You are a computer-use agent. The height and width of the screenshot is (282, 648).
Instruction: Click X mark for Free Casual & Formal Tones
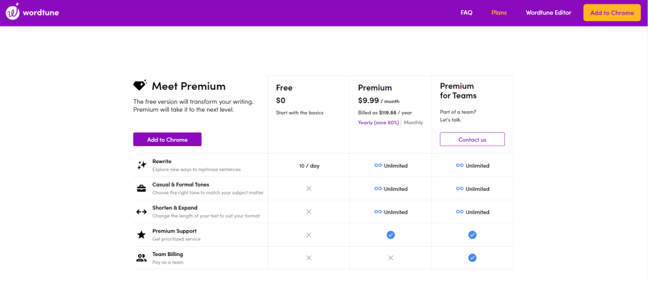coord(308,188)
